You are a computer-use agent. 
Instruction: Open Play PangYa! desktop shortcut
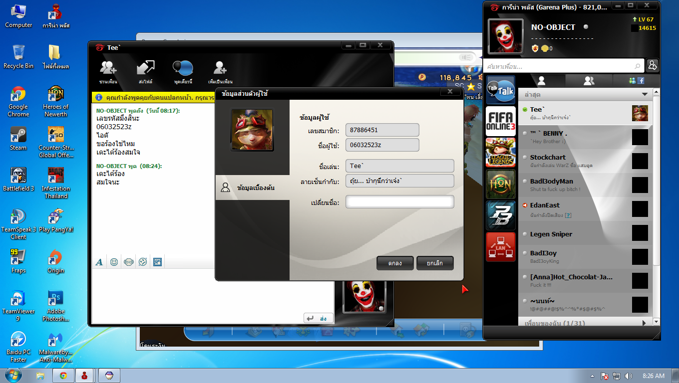pos(55,220)
